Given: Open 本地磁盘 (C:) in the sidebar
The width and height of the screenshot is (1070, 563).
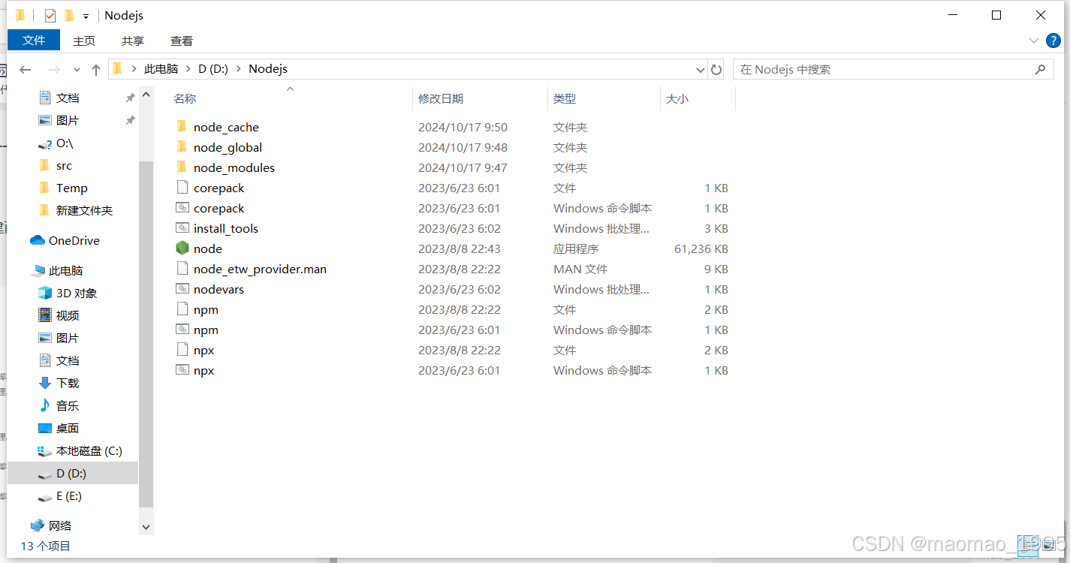Looking at the screenshot, I should [x=80, y=450].
